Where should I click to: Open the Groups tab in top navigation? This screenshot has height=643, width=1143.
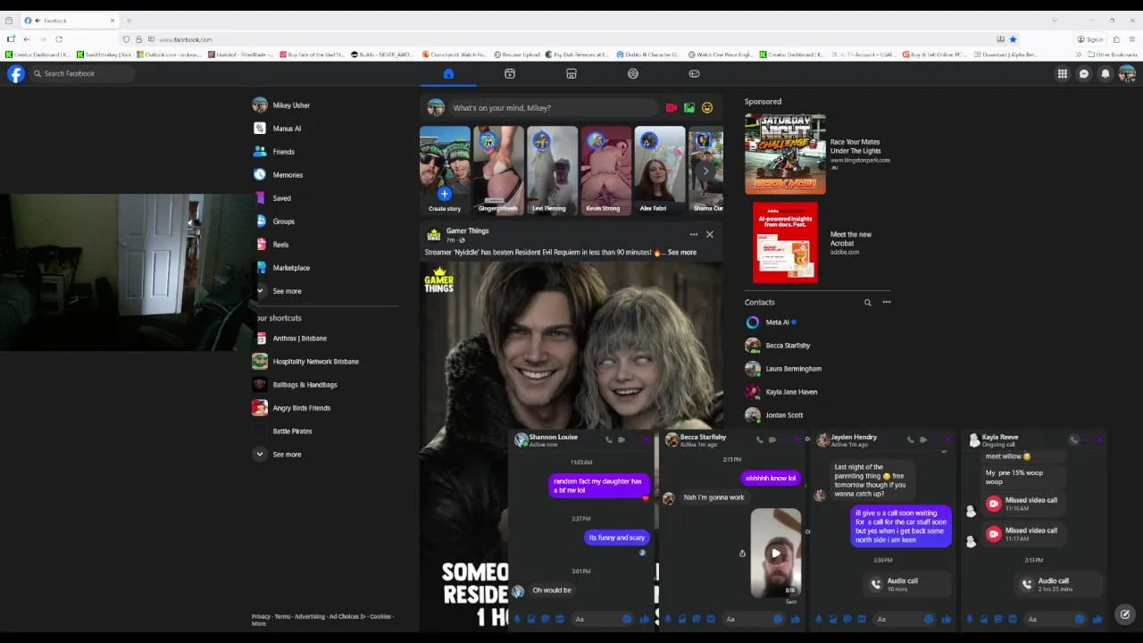[633, 73]
